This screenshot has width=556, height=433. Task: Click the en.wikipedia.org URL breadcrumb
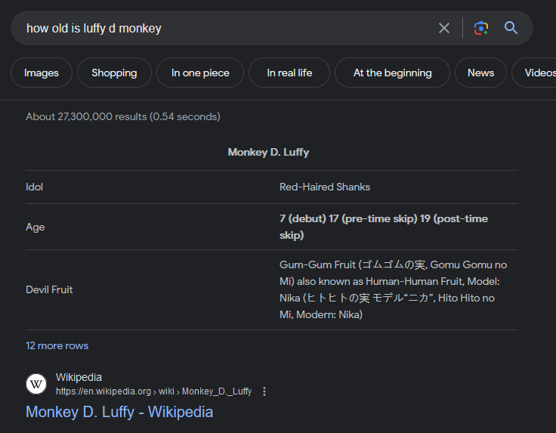[x=154, y=391]
